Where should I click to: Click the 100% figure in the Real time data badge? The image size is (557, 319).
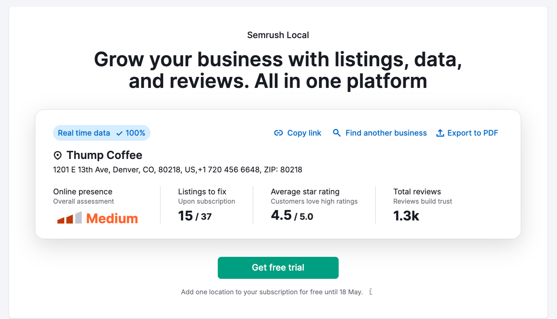[135, 133]
